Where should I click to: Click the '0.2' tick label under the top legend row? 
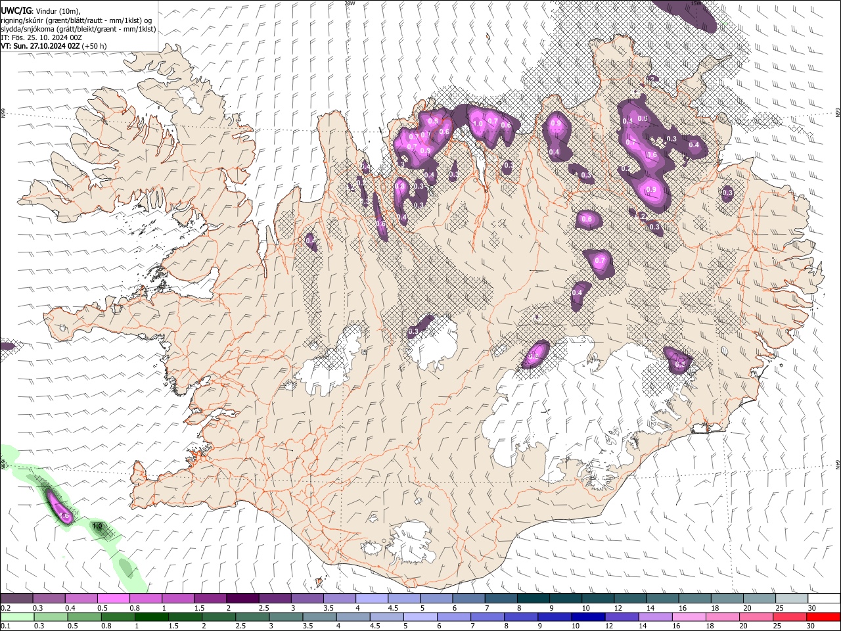(6, 608)
